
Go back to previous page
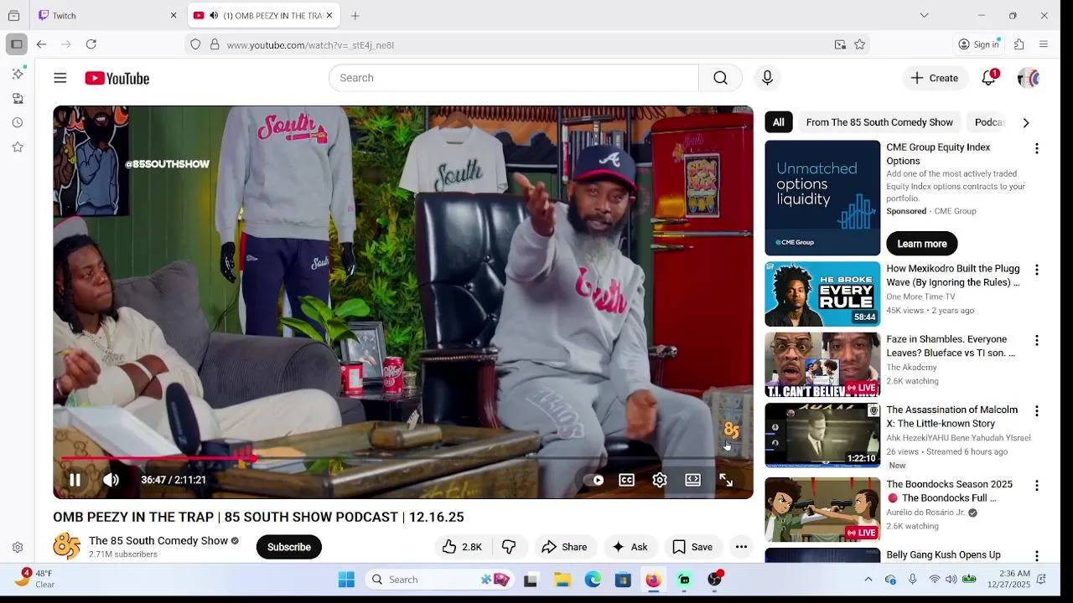click(41, 44)
